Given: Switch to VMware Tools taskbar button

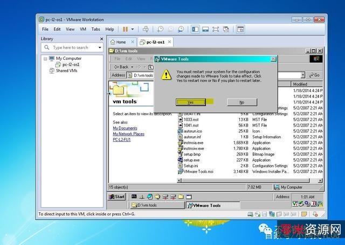Looking at the screenshot, I should point(213,205).
